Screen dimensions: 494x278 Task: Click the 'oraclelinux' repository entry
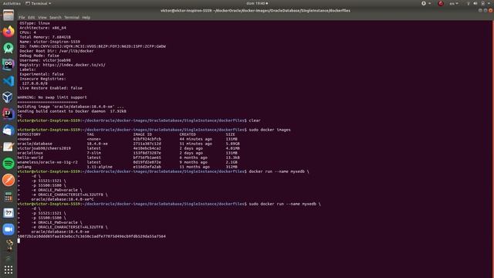30,153
